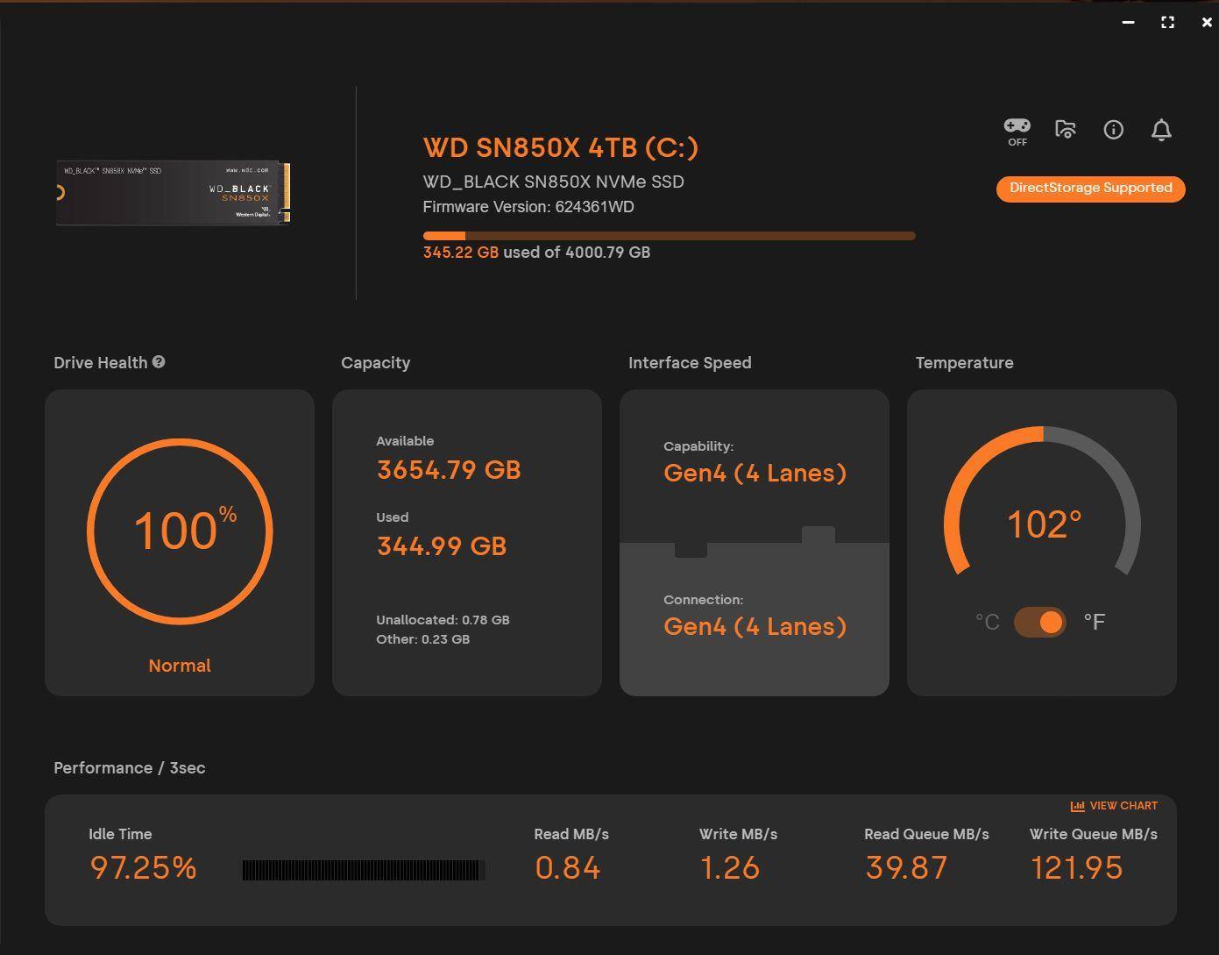Click the VIEW CHART bar graph icon
This screenshot has width=1219, height=955.
point(1077,806)
